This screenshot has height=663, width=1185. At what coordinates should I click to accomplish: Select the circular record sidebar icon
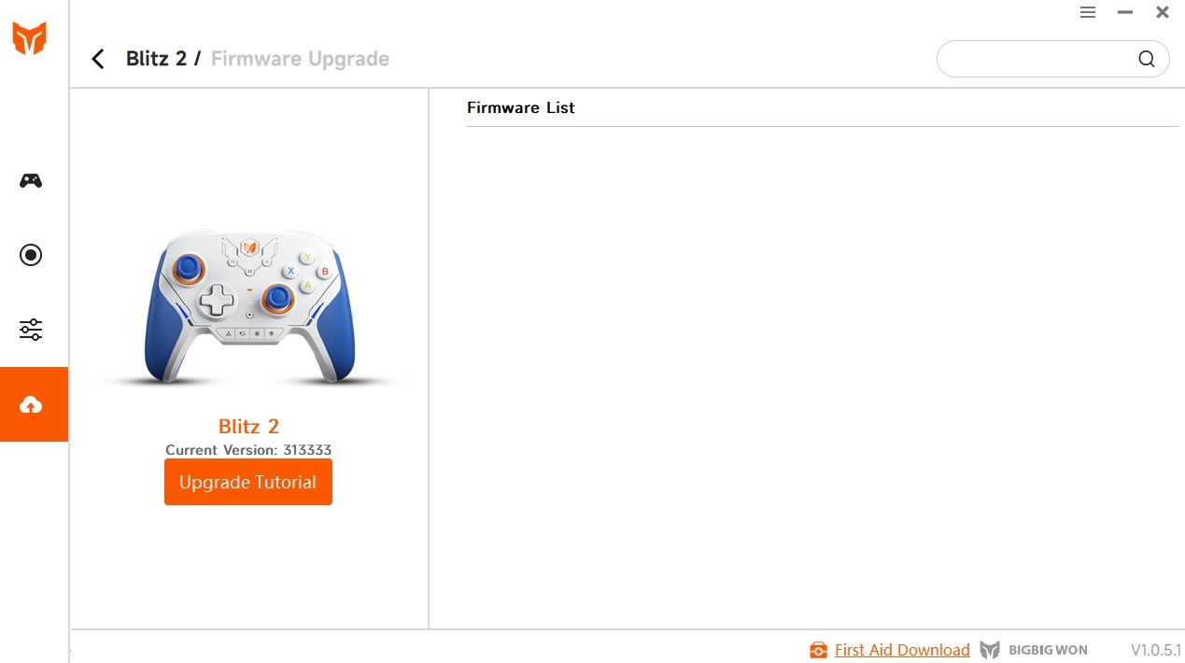[x=31, y=255]
